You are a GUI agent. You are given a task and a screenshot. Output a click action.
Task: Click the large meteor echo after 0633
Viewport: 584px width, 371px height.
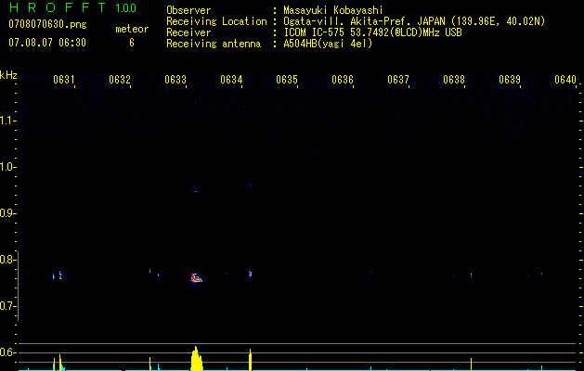pyautogui.click(x=196, y=278)
